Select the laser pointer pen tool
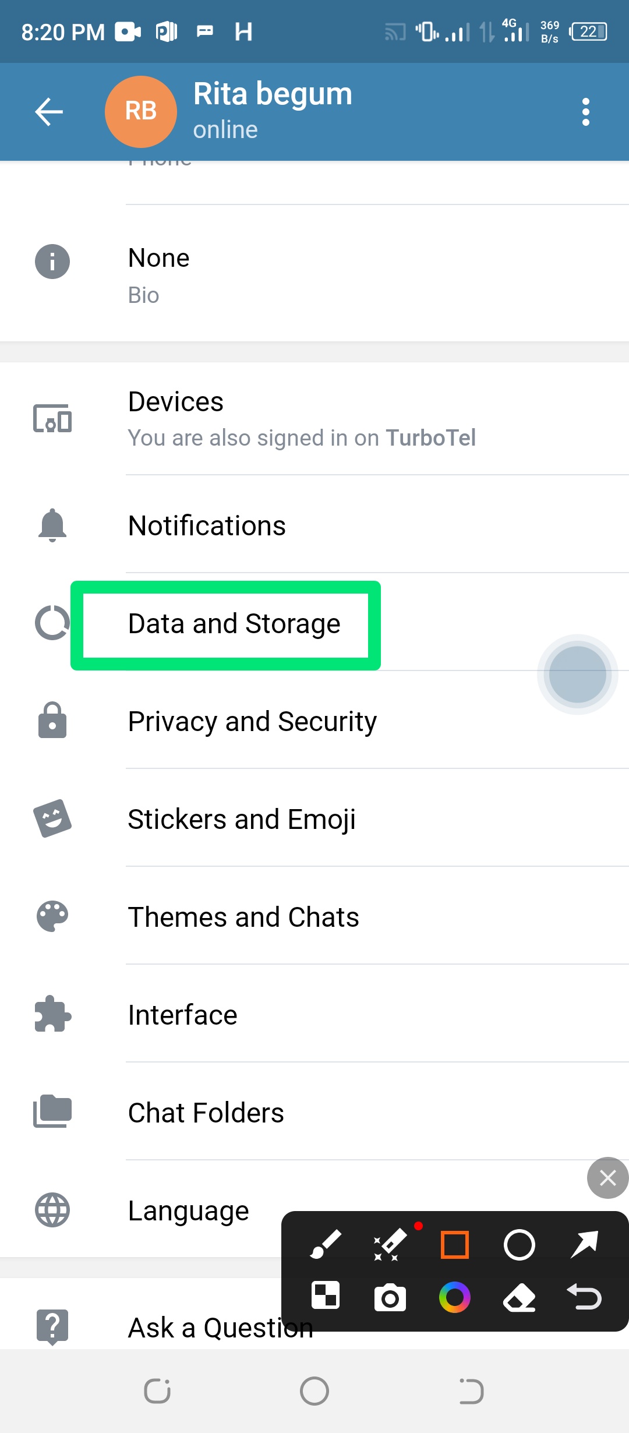Viewport: 629px width, 1433px height. click(x=390, y=1245)
